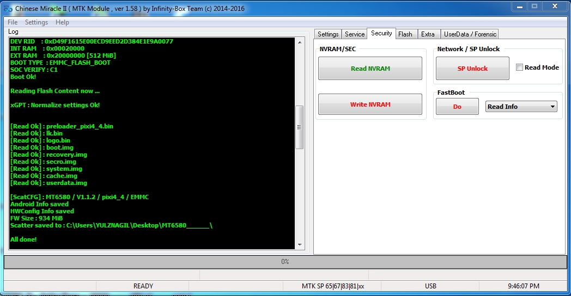Click the log scrollbar thumb

299,127
